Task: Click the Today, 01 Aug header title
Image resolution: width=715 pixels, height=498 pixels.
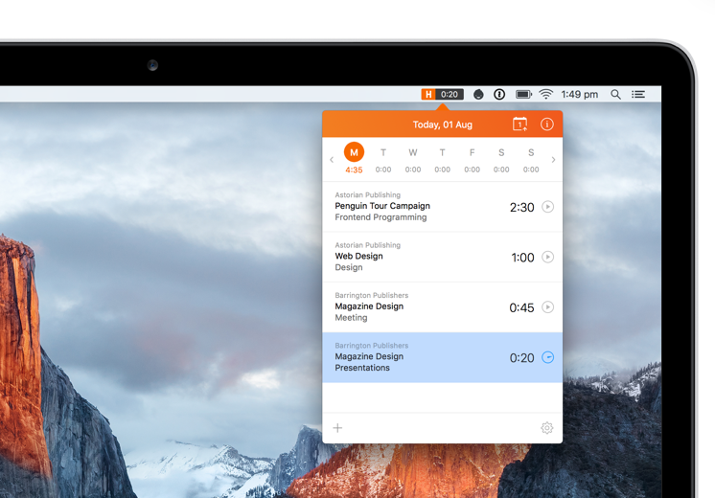Action: 442,124
